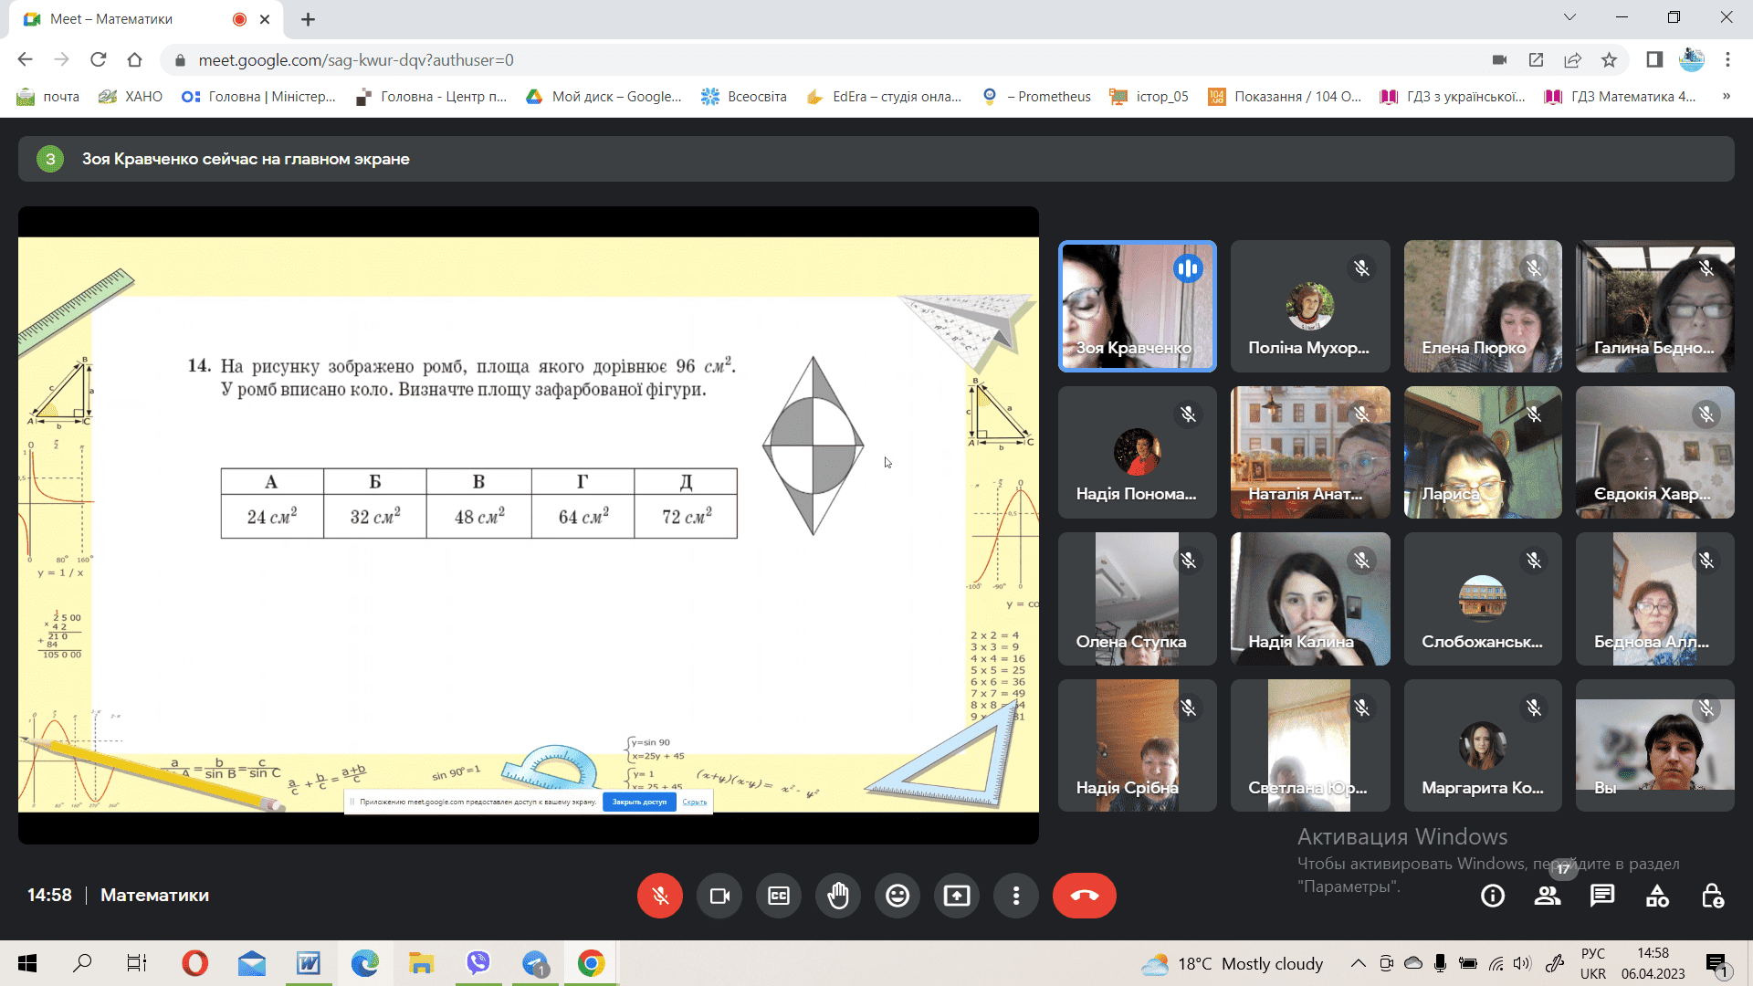The width and height of the screenshot is (1753, 986).
Task: Open the Windows Start menu
Action: tap(27, 963)
